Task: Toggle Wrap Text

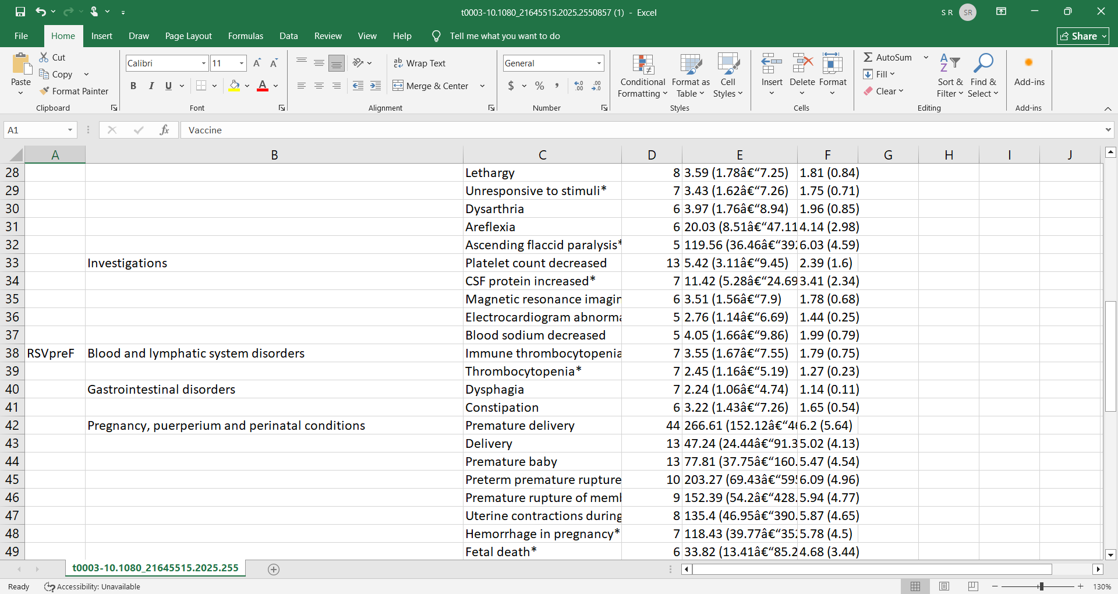Action: click(419, 63)
